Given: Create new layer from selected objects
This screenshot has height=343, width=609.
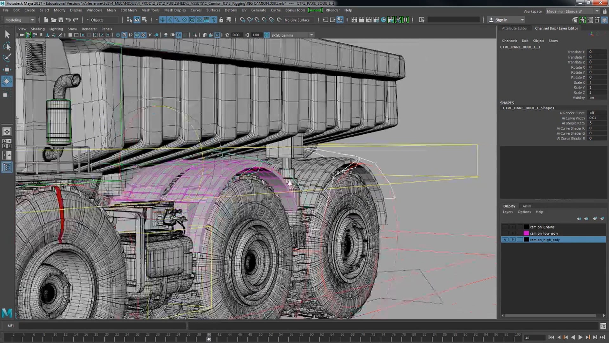Looking at the screenshot, I should tap(602, 219).
